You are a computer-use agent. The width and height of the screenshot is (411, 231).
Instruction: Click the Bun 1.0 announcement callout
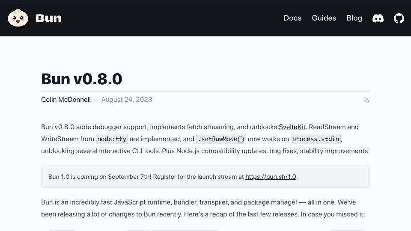[205, 177]
